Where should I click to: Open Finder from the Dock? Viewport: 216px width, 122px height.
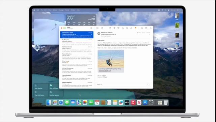click(x=49, y=102)
